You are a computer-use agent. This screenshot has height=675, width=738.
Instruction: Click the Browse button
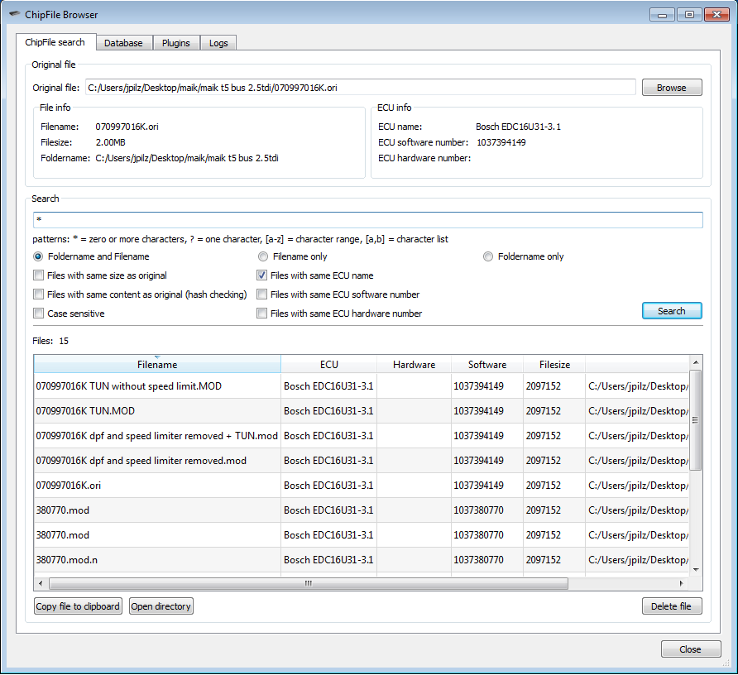click(x=672, y=87)
